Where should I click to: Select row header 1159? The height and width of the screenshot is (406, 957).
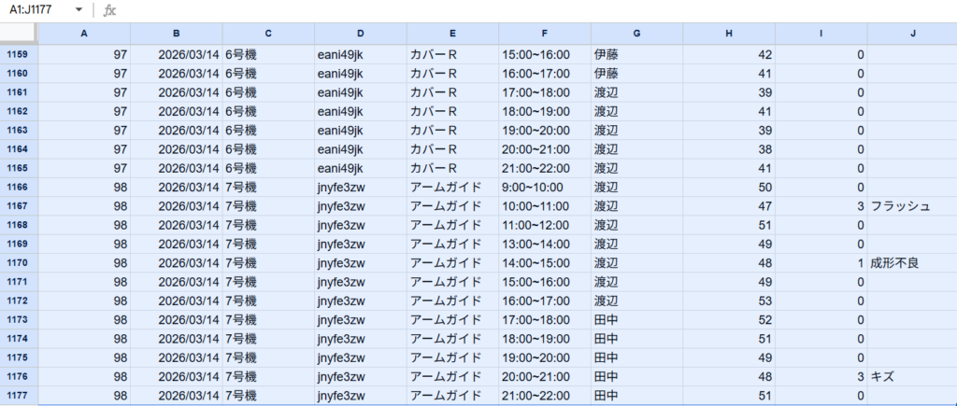pos(18,54)
